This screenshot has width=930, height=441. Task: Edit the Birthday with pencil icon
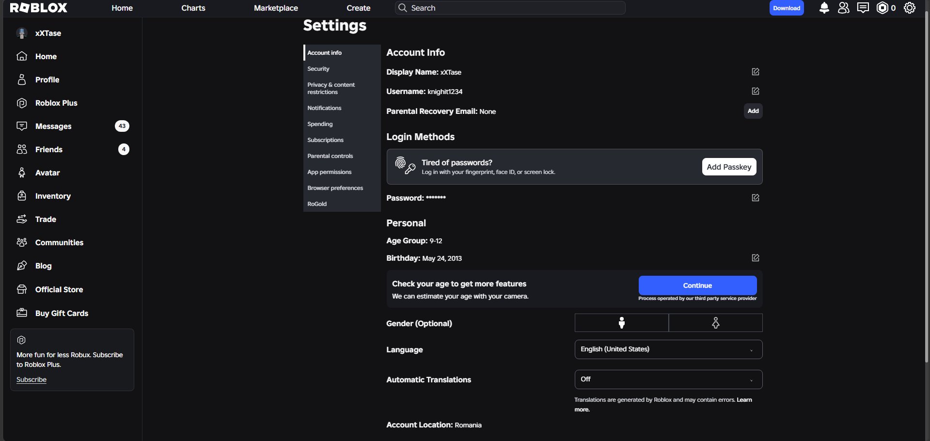[755, 258]
